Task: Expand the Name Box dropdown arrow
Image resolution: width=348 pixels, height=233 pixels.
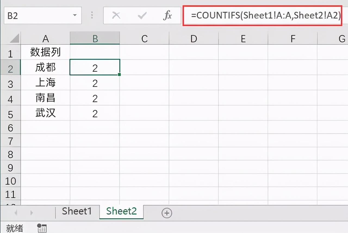Action: click(75, 15)
